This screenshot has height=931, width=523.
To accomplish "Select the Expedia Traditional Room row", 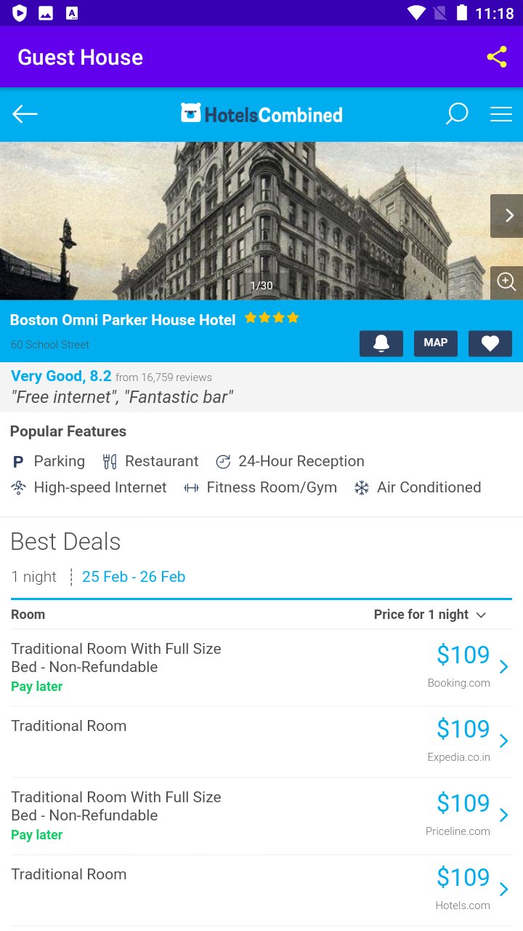I will [261, 742].
